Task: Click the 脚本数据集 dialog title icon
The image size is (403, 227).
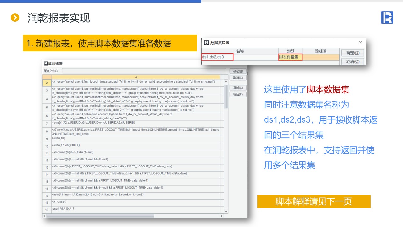Action: (46, 64)
